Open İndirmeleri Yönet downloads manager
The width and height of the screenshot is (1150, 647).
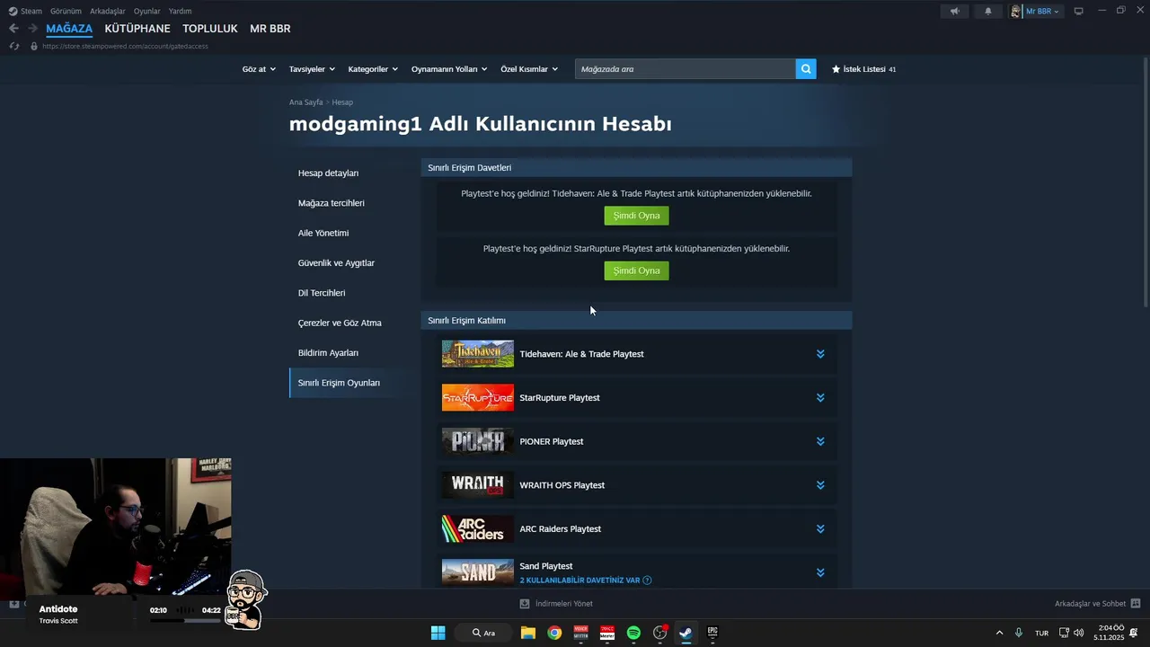[556, 604]
